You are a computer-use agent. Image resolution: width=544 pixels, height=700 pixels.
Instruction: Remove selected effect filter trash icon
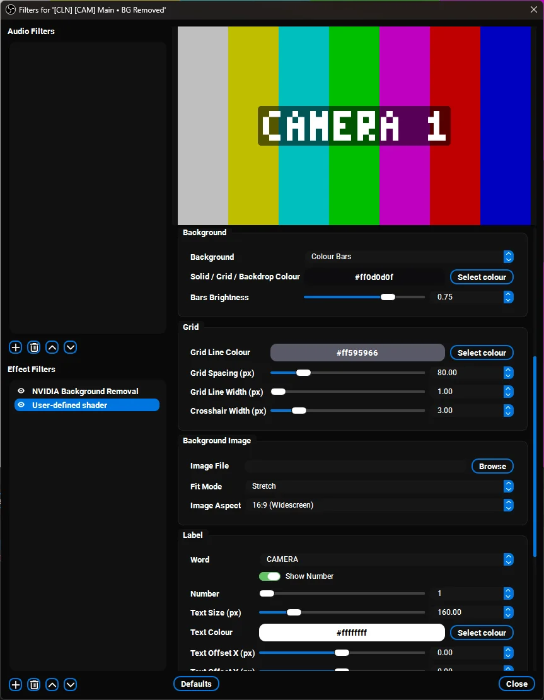pos(34,684)
